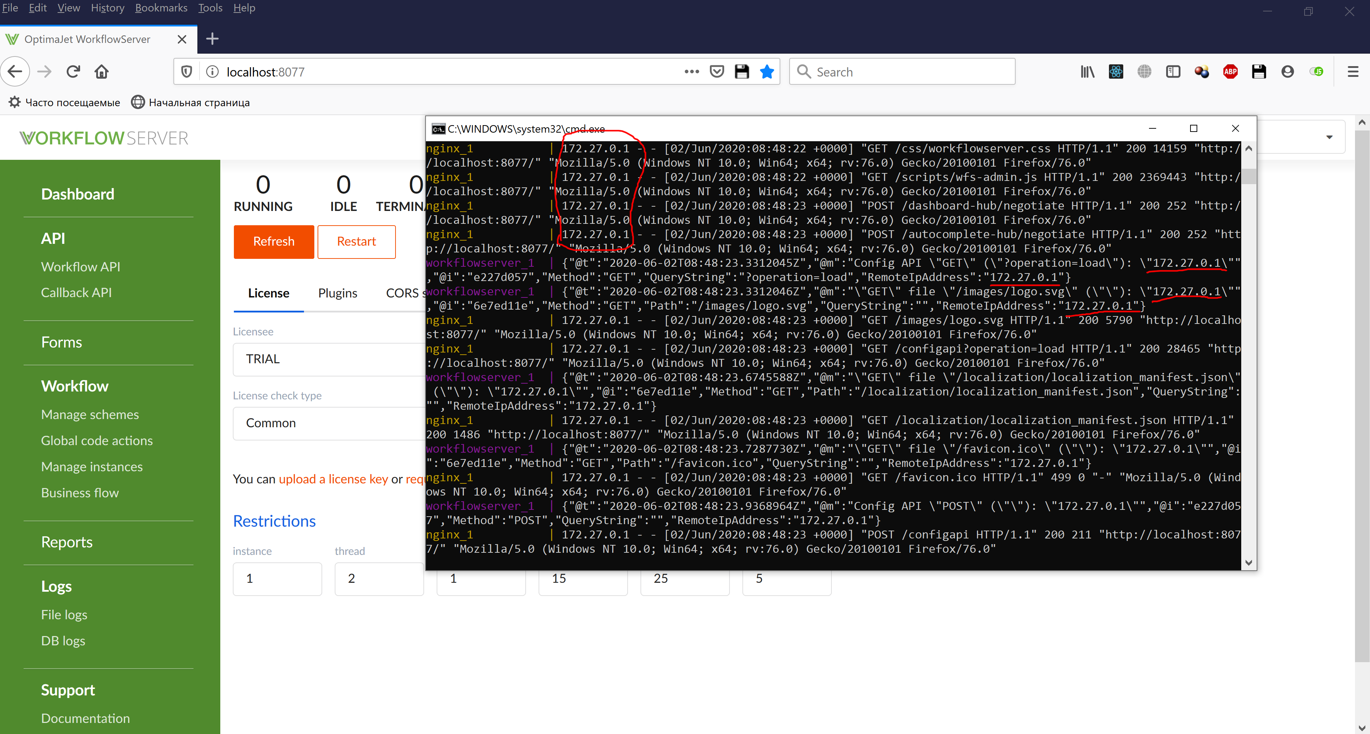Open the browser home page icon

pyautogui.click(x=102, y=72)
